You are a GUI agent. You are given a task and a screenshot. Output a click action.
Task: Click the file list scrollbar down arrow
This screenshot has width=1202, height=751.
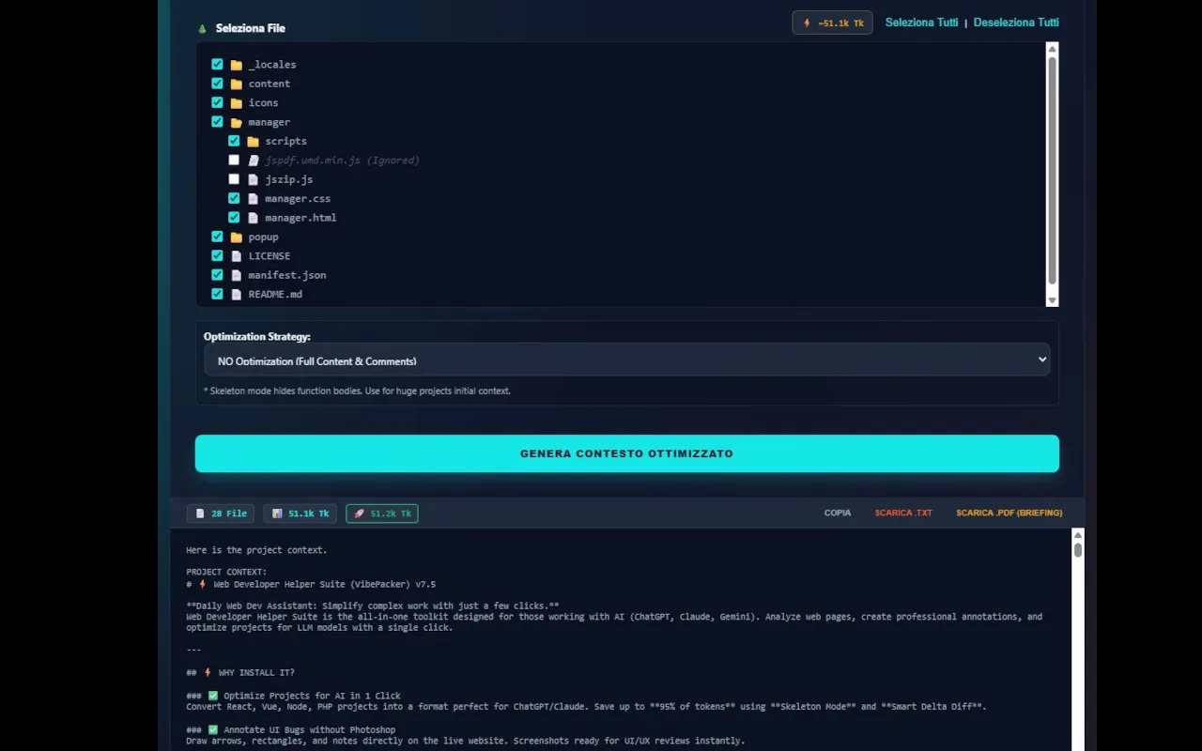click(x=1052, y=300)
